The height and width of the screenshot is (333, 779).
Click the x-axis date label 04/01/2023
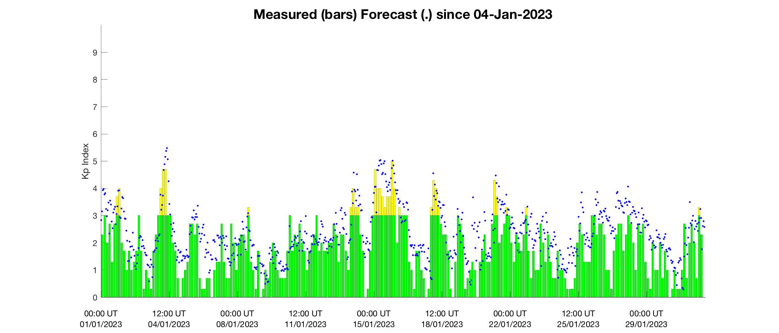tap(169, 324)
